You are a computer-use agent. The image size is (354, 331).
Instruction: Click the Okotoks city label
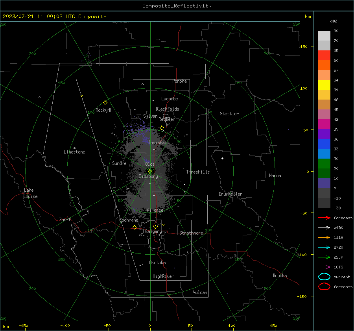(x=157, y=263)
